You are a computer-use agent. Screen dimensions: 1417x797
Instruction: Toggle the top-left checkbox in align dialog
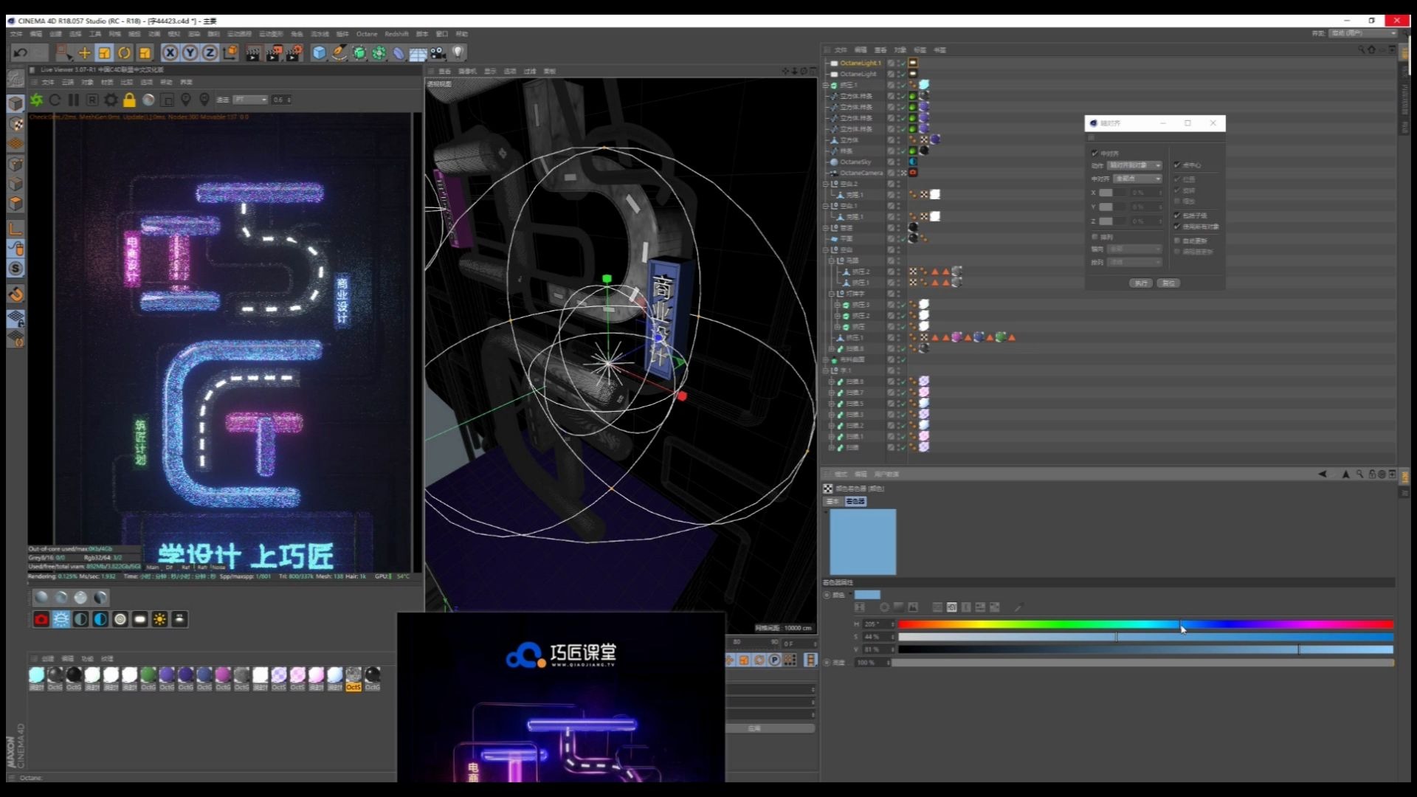coord(1094,153)
